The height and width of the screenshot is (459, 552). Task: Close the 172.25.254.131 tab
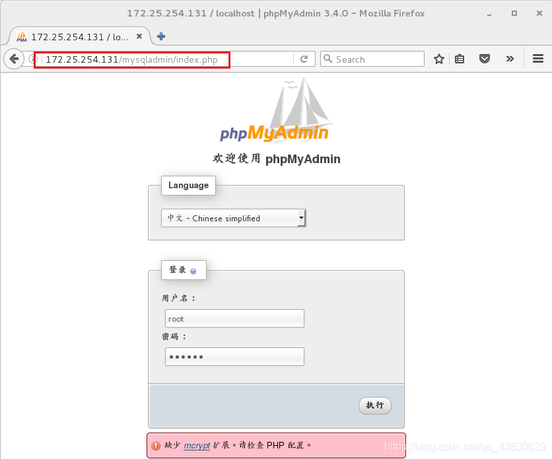pos(139,36)
